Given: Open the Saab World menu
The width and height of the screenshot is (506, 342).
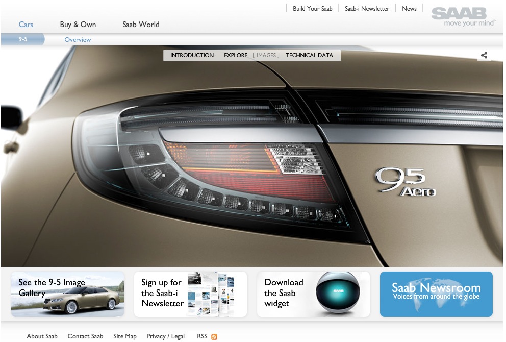Looking at the screenshot, I should coord(141,25).
